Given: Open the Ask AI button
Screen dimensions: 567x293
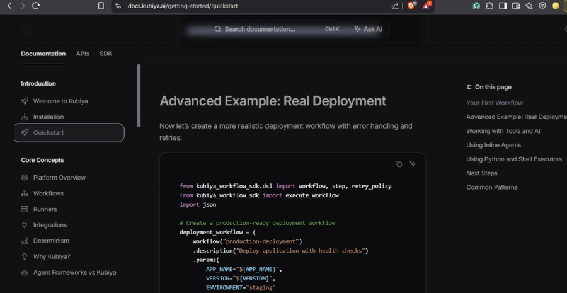Looking at the screenshot, I should pos(368,29).
